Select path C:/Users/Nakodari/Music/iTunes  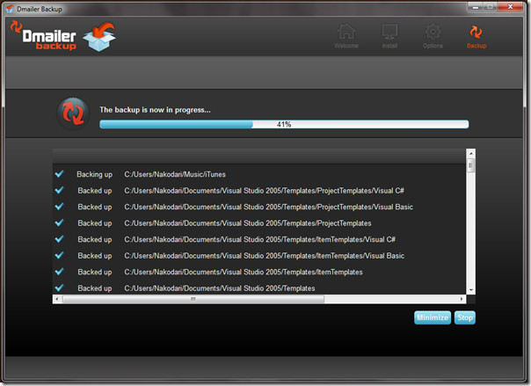click(175, 174)
